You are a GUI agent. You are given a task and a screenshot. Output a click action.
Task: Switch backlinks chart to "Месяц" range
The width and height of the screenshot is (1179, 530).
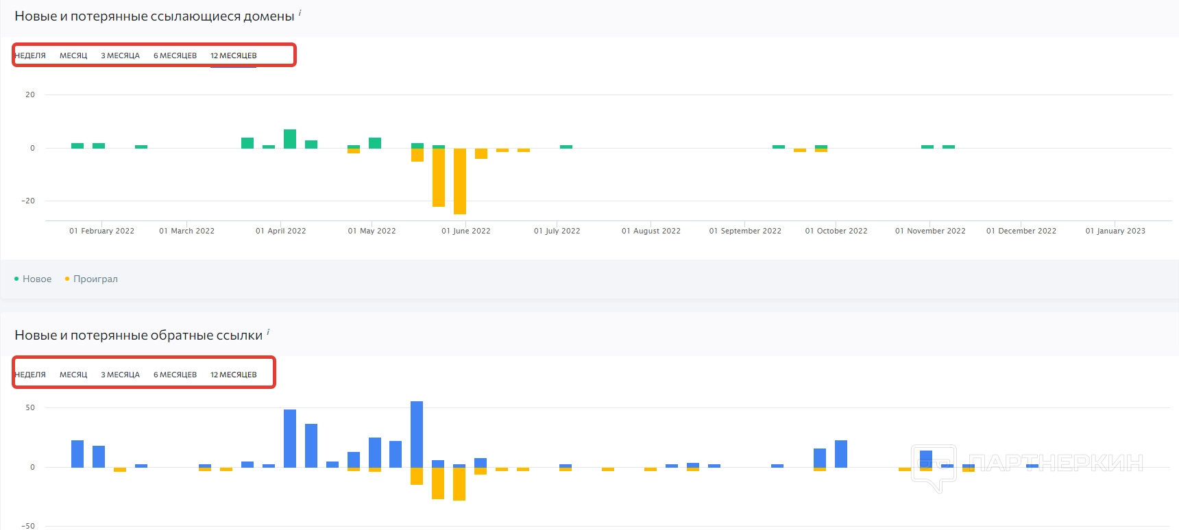[x=73, y=375]
